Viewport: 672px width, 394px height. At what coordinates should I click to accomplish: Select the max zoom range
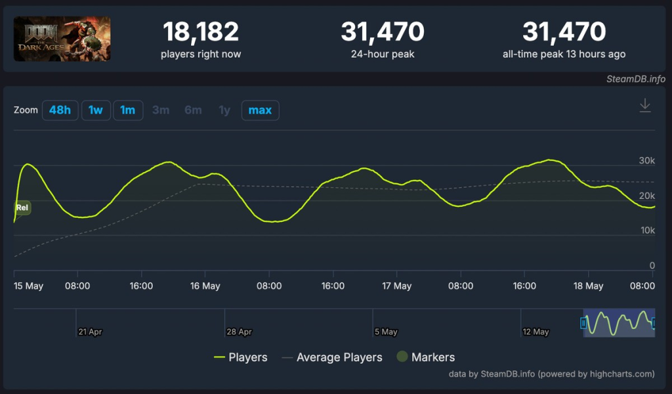tap(260, 110)
